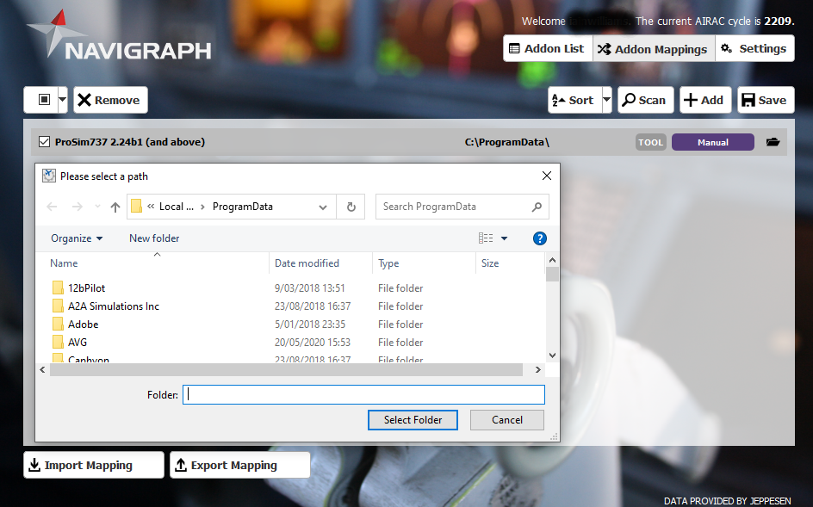Click New folder in the dialog toolbar
The height and width of the screenshot is (507, 813).
point(153,238)
